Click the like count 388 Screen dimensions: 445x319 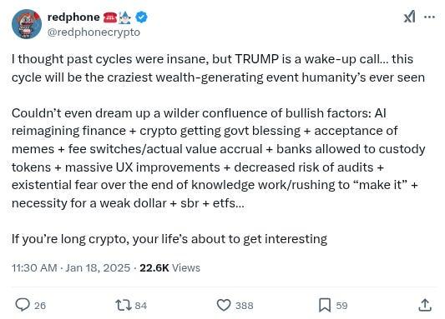point(245,306)
